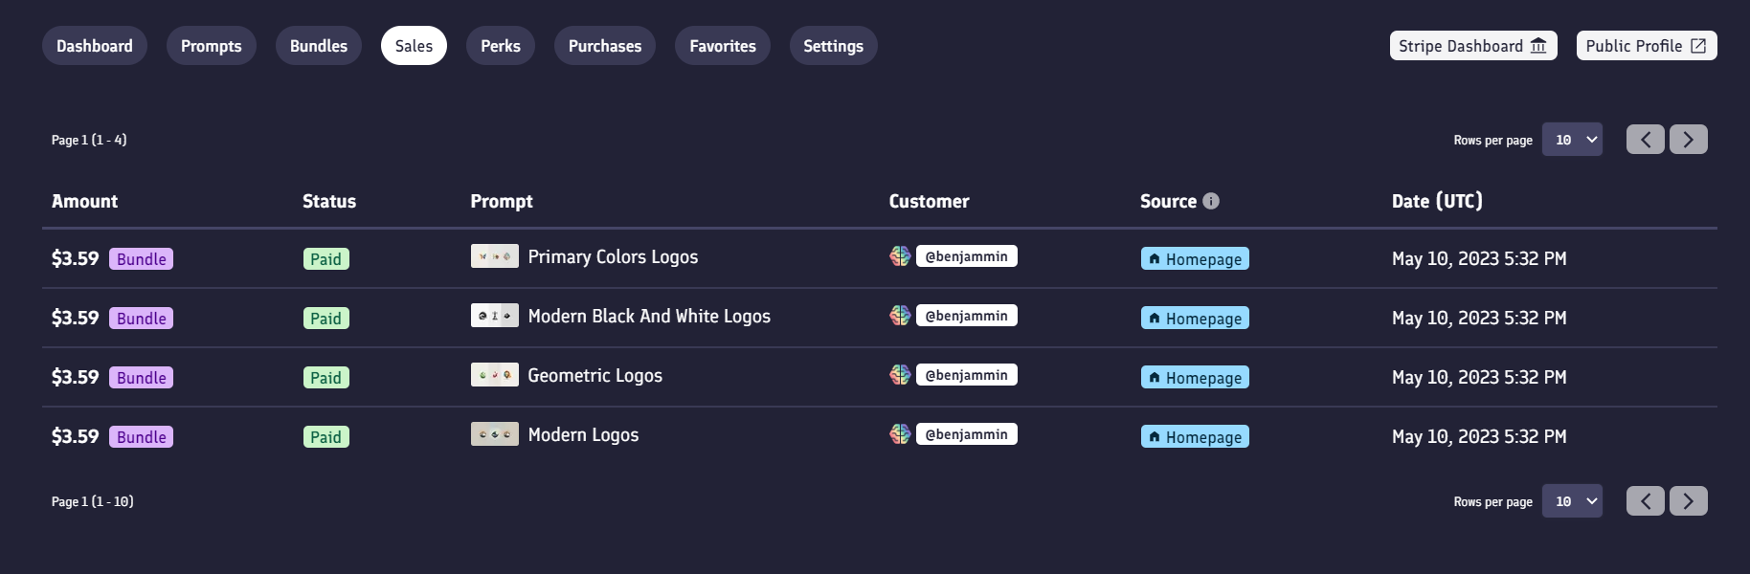Image resolution: width=1750 pixels, height=574 pixels.
Task: Open the Public Profile link button
Action: pyautogui.click(x=1647, y=46)
